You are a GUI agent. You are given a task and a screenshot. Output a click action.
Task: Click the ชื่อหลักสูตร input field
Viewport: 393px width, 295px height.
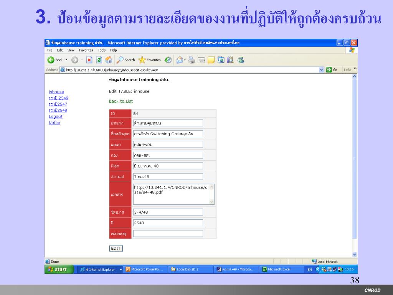168,134
